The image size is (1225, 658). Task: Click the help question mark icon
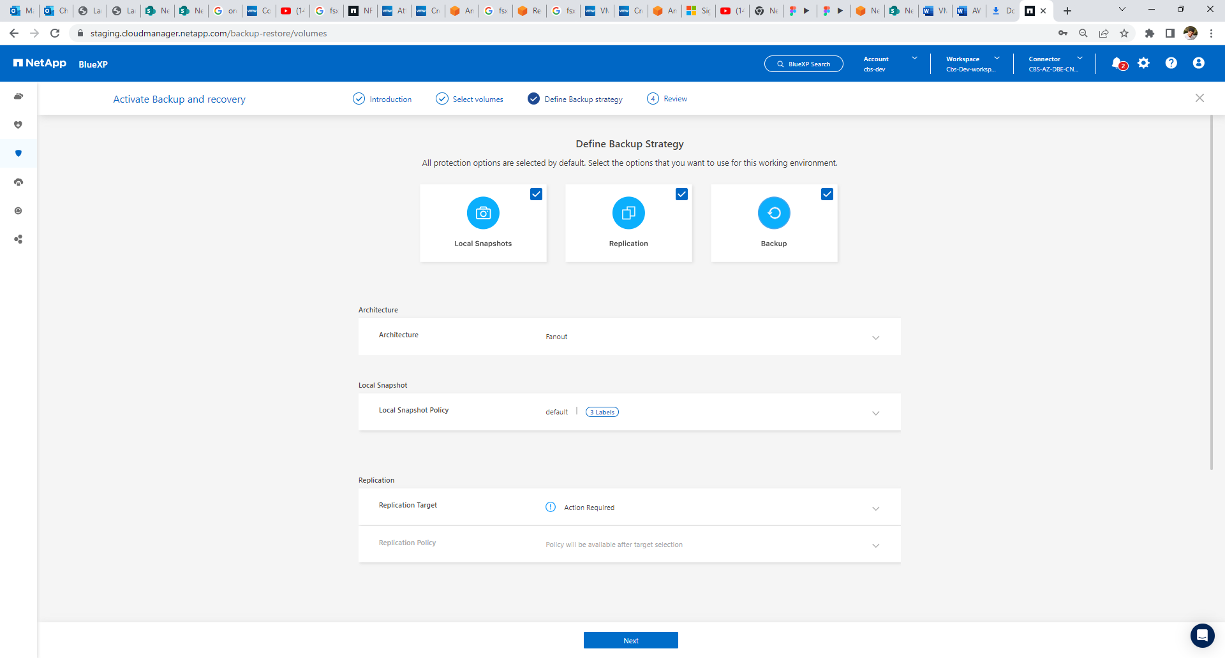pyautogui.click(x=1171, y=63)
